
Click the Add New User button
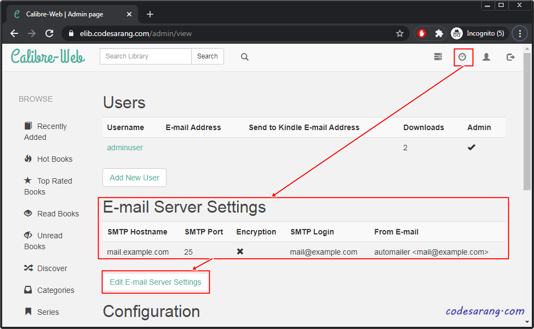click(135, 178)
